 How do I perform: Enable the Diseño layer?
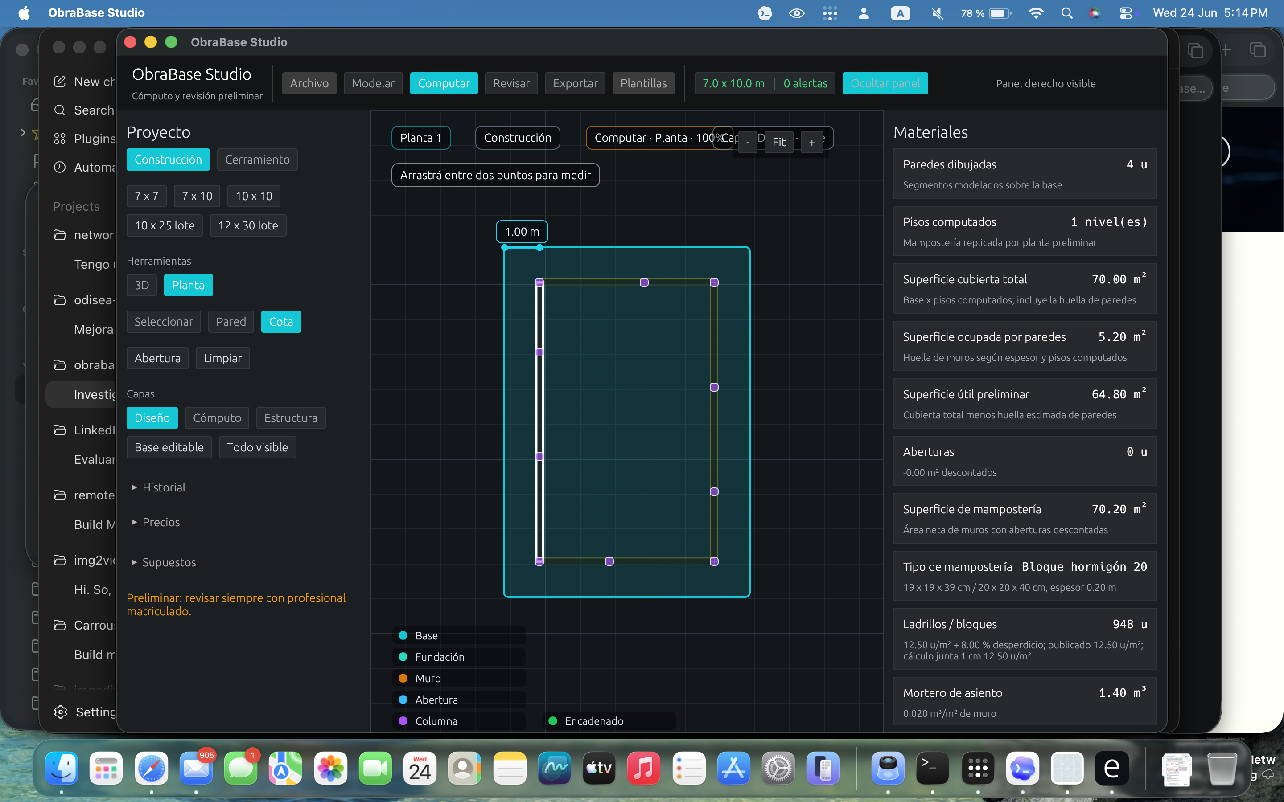coord(152,418)
